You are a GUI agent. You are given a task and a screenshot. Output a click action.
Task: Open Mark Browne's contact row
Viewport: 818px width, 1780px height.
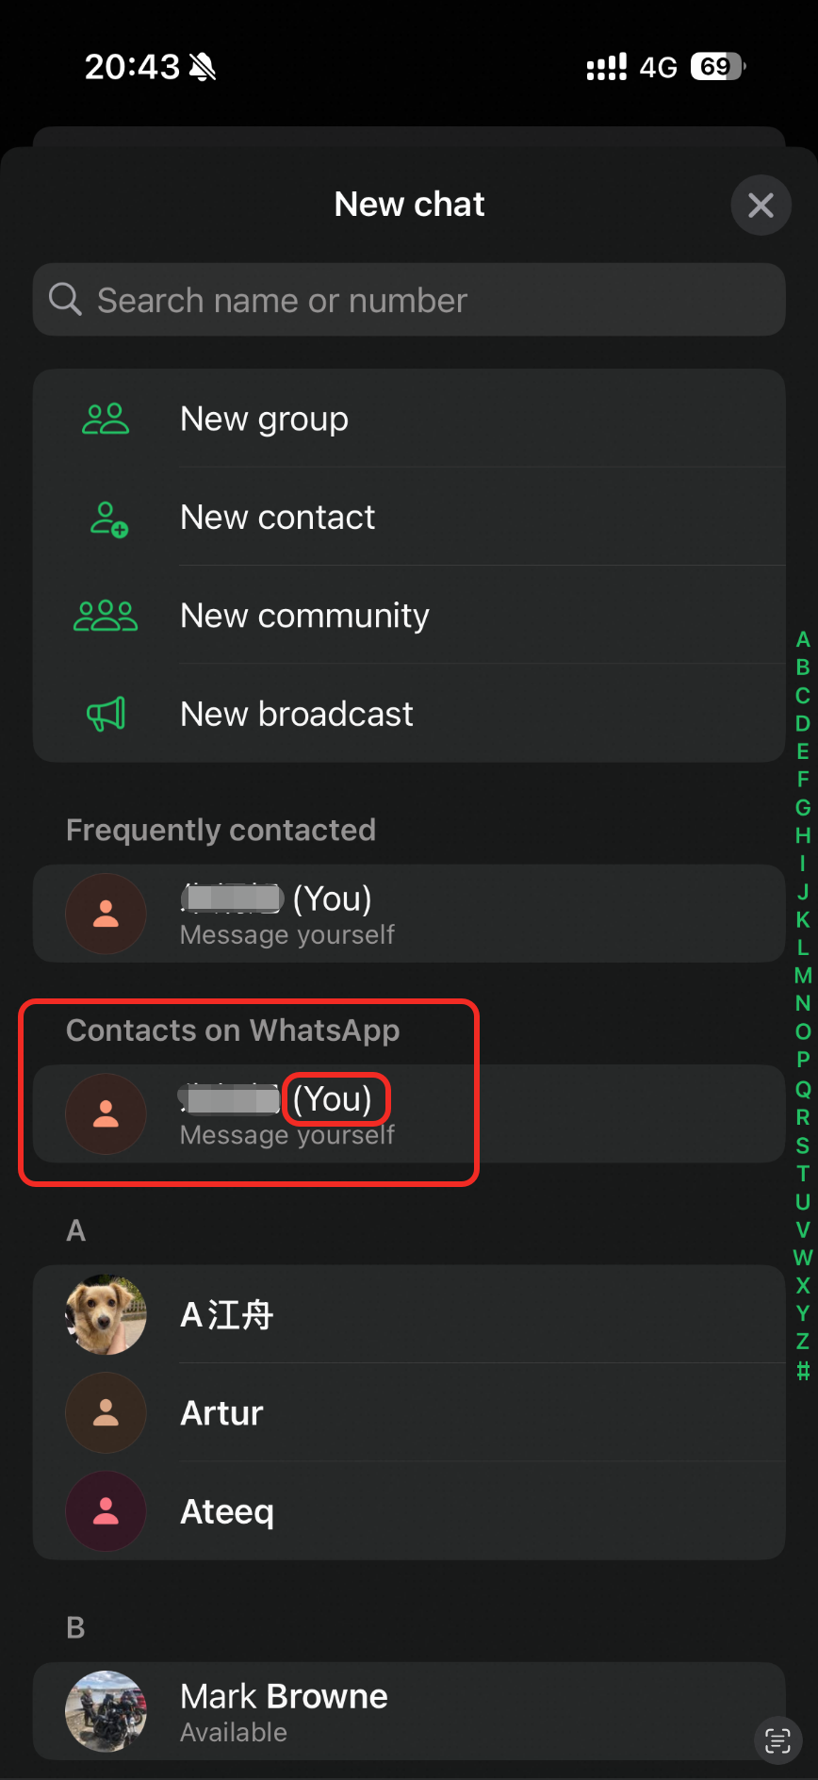coord(409,1711)
